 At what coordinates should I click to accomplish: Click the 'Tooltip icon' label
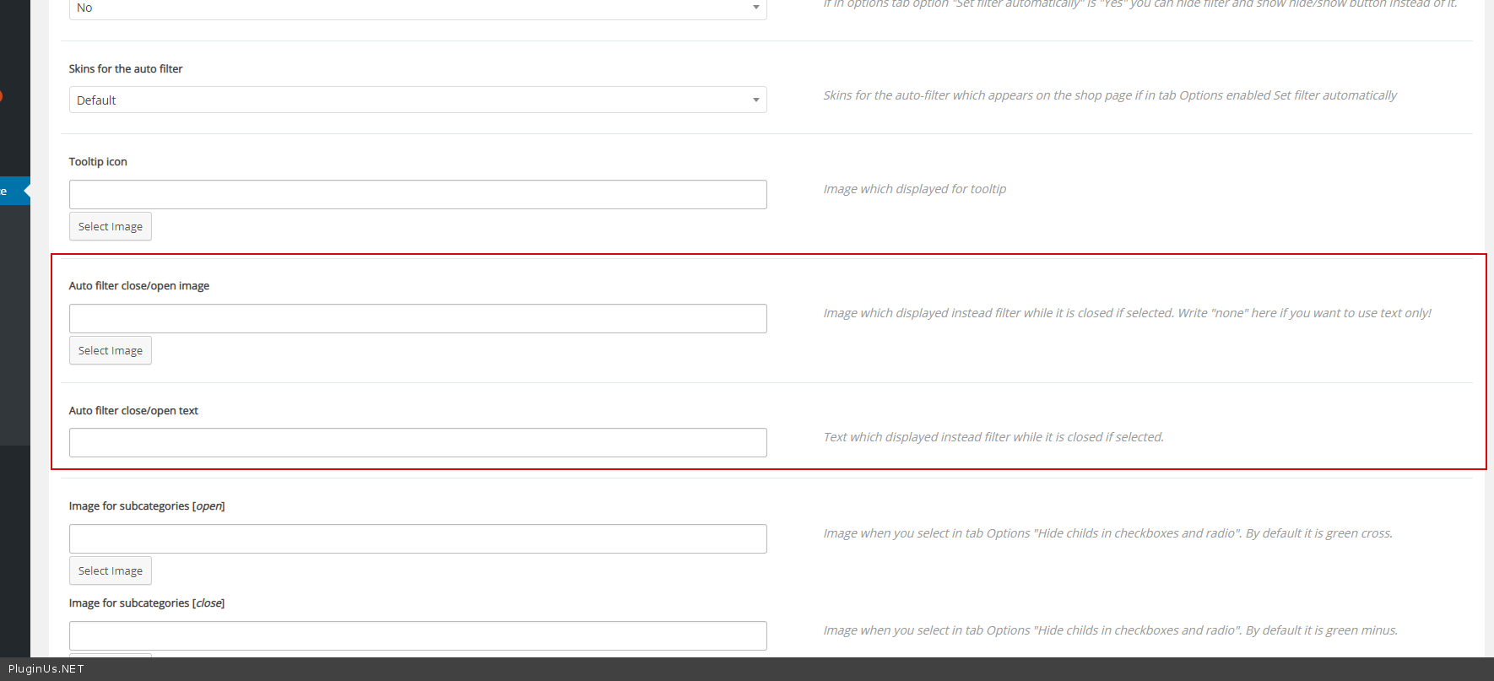[98, 162]
